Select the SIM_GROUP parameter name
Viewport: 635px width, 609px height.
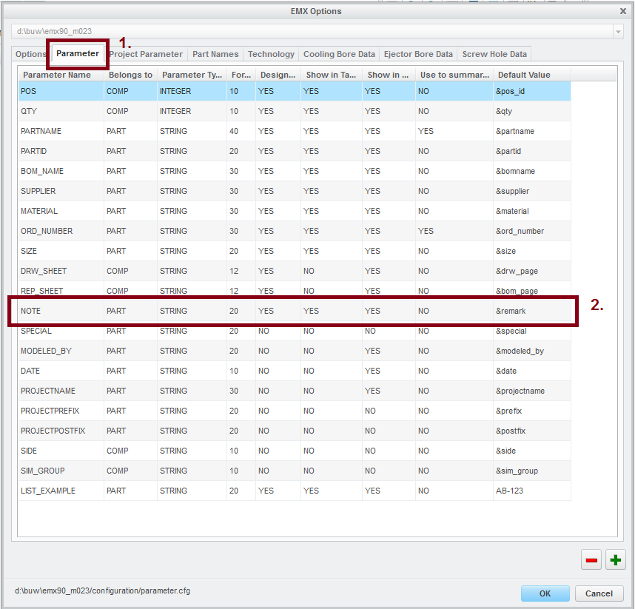(x=42, y=471)
